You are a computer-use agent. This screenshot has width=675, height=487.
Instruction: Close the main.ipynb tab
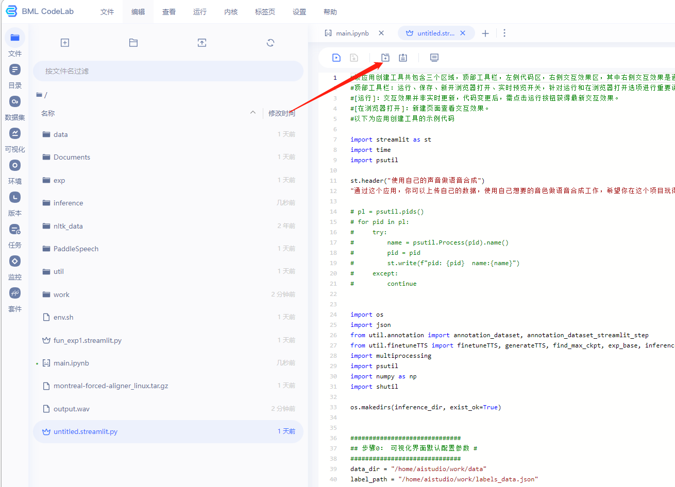tap(381, 33)
